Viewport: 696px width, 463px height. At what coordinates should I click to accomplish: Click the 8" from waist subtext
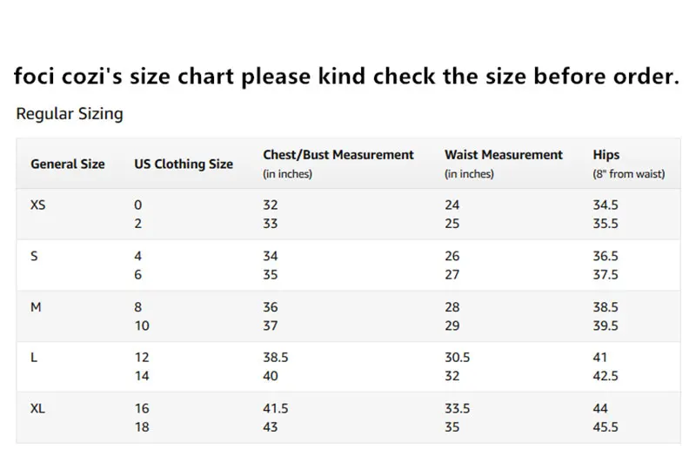coord(629,174)
